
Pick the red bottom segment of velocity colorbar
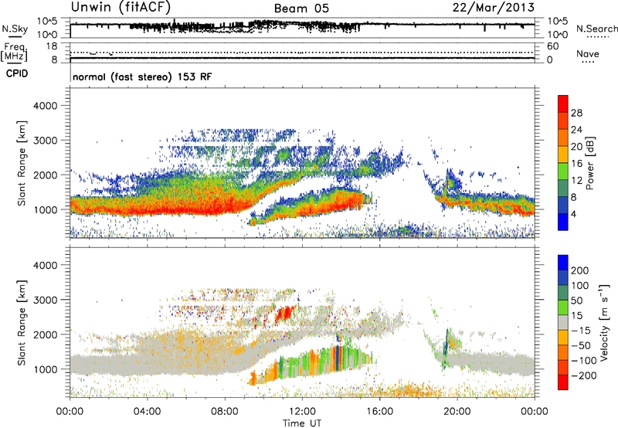[563, 382]
